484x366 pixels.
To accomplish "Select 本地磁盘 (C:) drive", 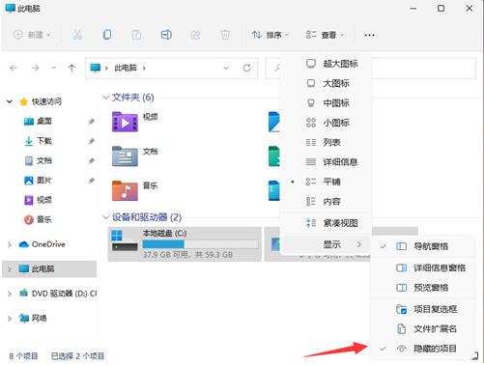I will click(x=185, y=244).
